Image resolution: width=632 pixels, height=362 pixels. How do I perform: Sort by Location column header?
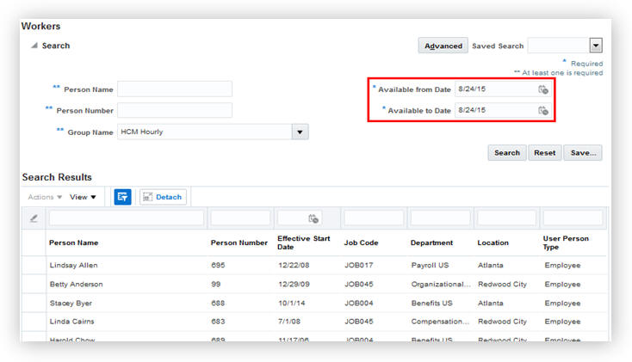pos(493,242)
